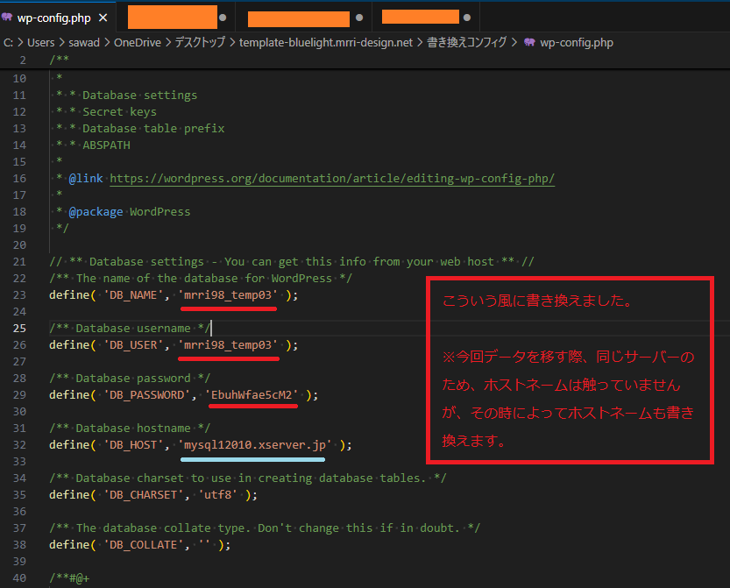Click the PHP file icon in the breadcrumb

click(x=528, y=42)
